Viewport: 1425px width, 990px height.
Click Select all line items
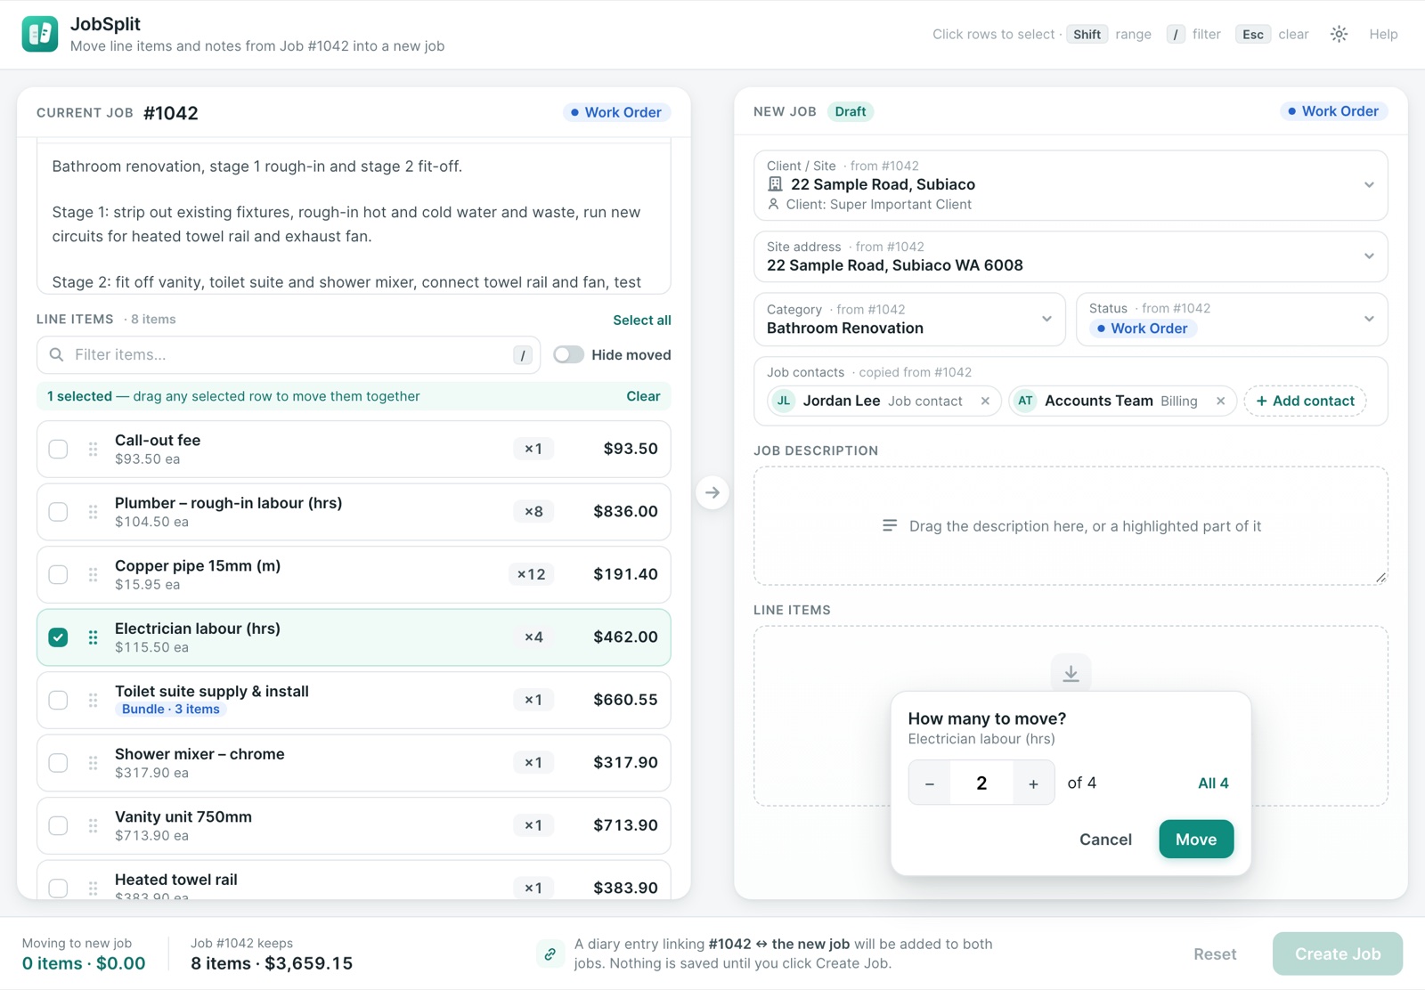click(x=642, y=321)
